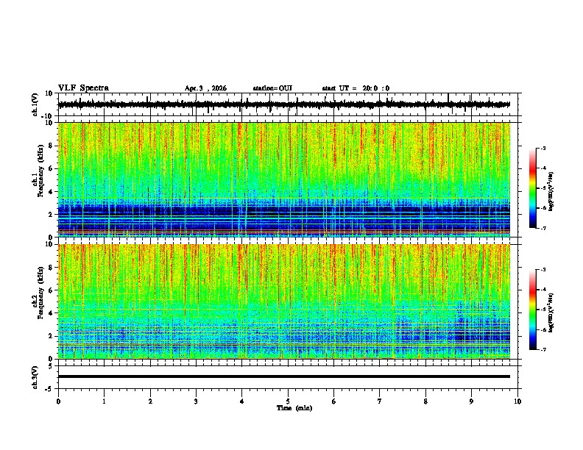Click the "4" kHz tick on ch.1 frequency axis
583x450 pixels.
[x=51, y=192]
